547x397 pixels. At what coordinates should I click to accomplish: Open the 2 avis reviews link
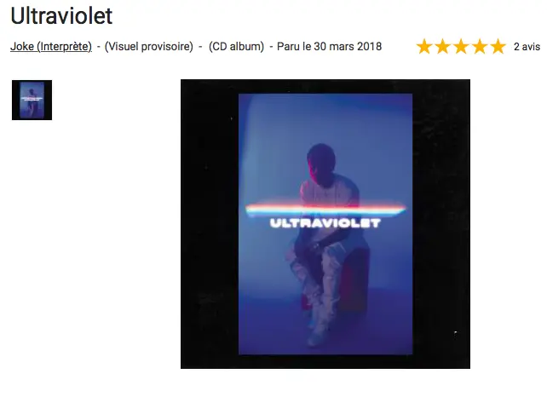pyautogui.click(x=527, y=46)
